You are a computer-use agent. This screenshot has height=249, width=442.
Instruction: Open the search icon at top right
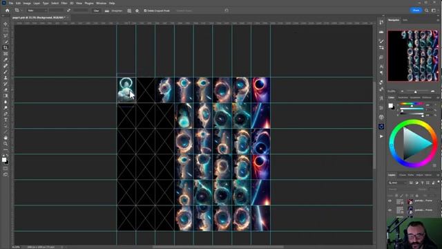click(427, 10)
